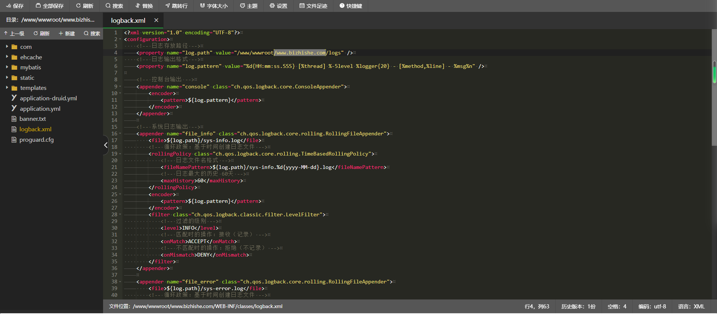Collapse the sidebar with the arrow handle
This screenshot has width=717, height=314.
coord(106,145)
